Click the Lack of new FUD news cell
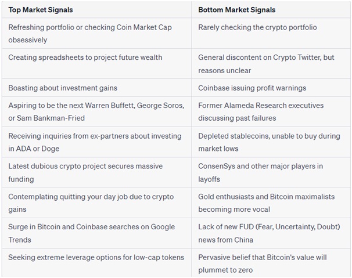The height and width of the screenshot is (278, 352). tap(271, 233)
